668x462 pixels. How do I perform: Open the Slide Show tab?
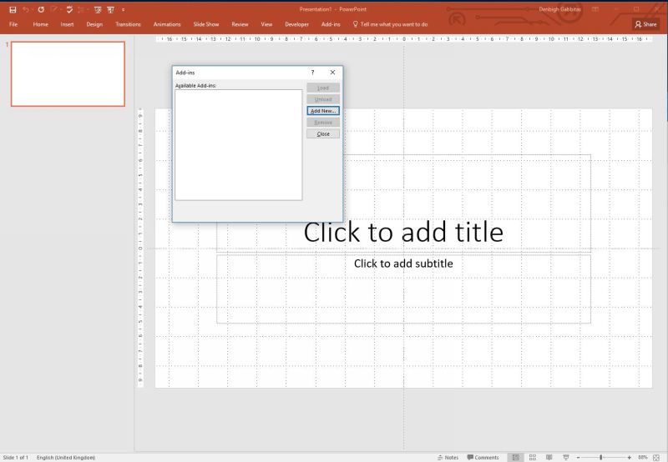[x=205, y=24]
